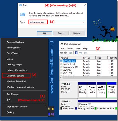Select the Volume (Y:) partition on Disk 1
Image resolution: width=118 pixels, height=121 pixels.
(97, 103)
